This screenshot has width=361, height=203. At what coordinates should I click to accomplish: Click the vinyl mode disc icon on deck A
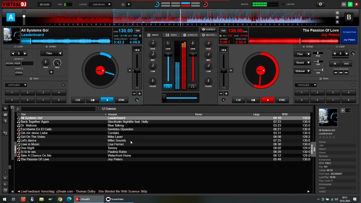[137, 100]
